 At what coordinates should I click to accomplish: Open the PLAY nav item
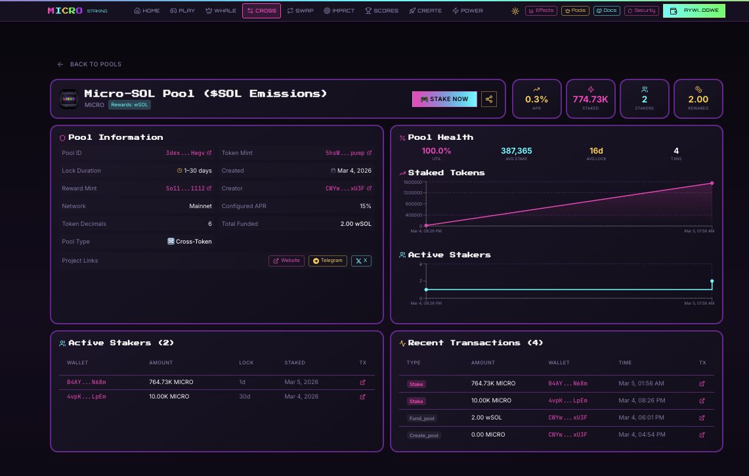(x=182, y=11)
